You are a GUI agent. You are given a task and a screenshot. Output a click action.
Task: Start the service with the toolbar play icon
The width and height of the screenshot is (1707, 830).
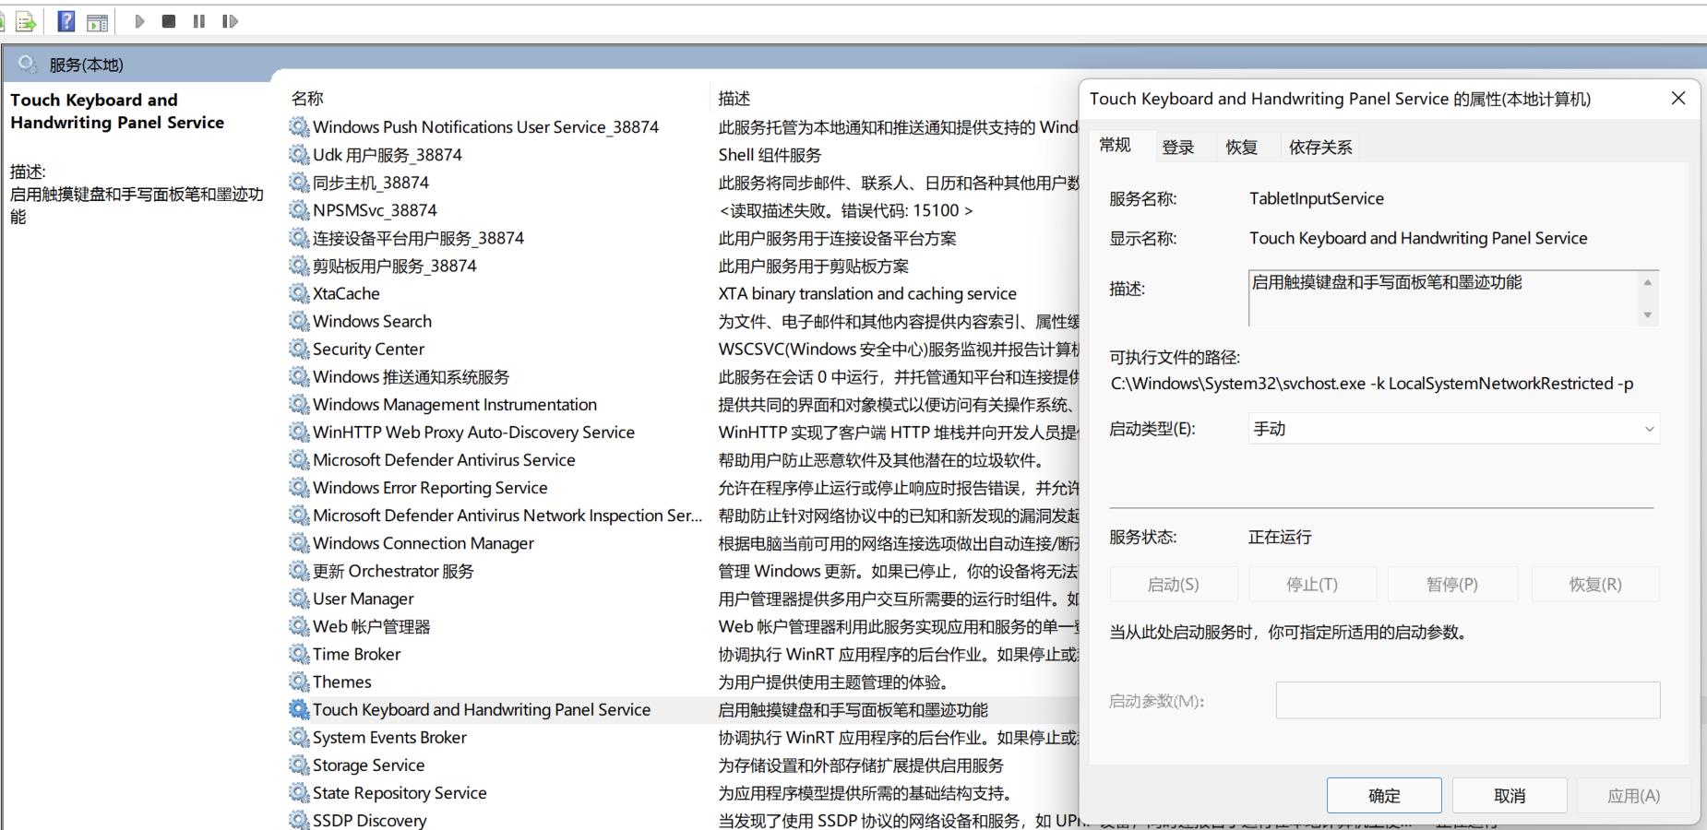pyautogui.click(x=139, y=21)
